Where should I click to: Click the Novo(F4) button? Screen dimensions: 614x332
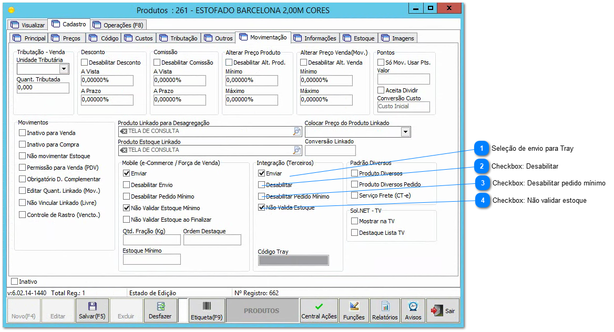click(x=23, y=310)
